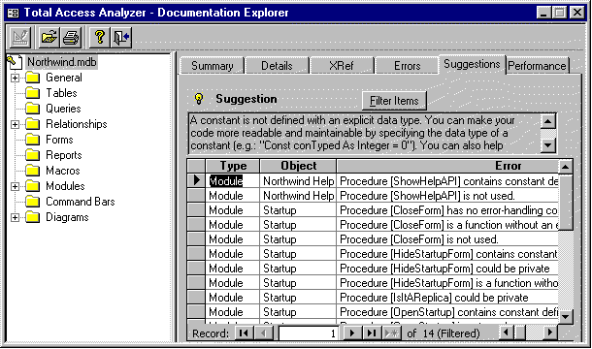Screen dimensions: 592x349
Task: Open help with question mark icon
Action: 100,37
